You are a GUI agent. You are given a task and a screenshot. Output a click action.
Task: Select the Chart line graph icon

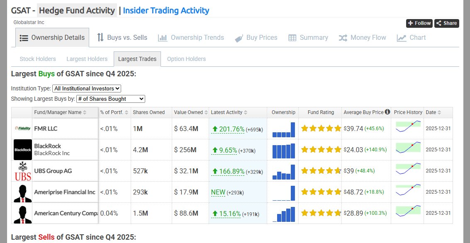(x=401, y=37)
